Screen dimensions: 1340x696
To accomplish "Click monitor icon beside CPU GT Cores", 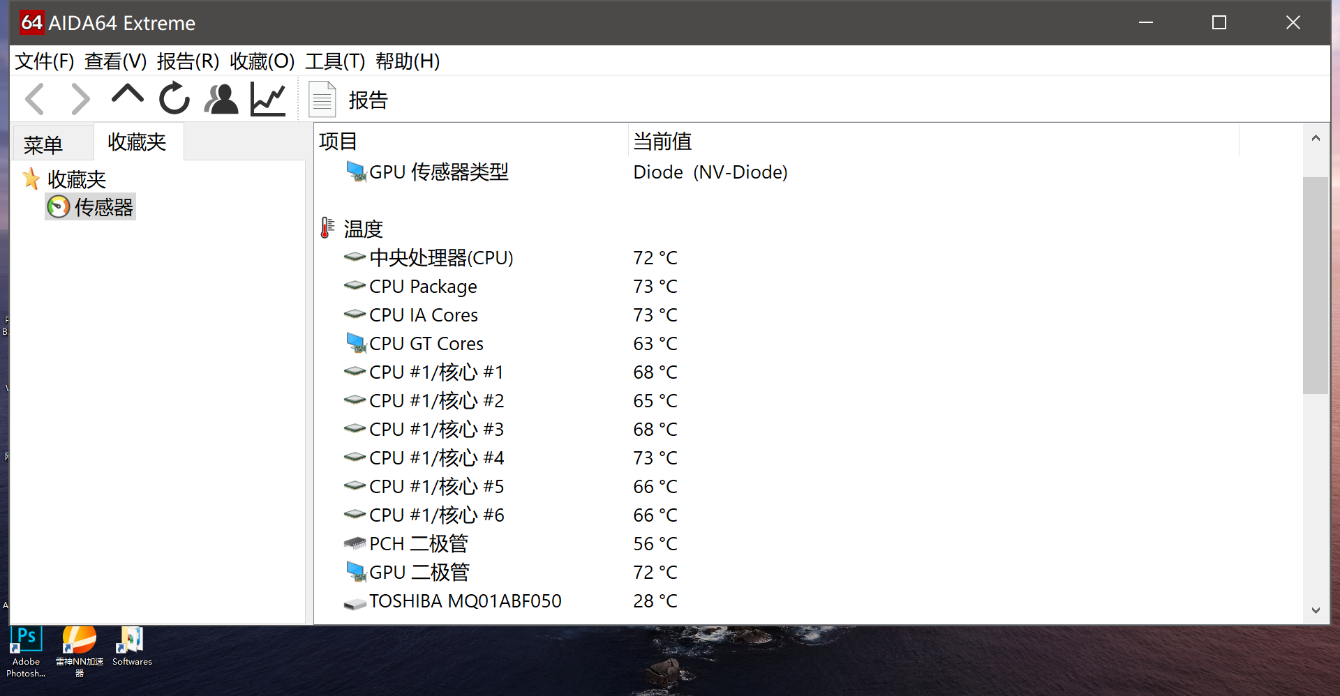I will pyautogui.click(x=356, y=343).
